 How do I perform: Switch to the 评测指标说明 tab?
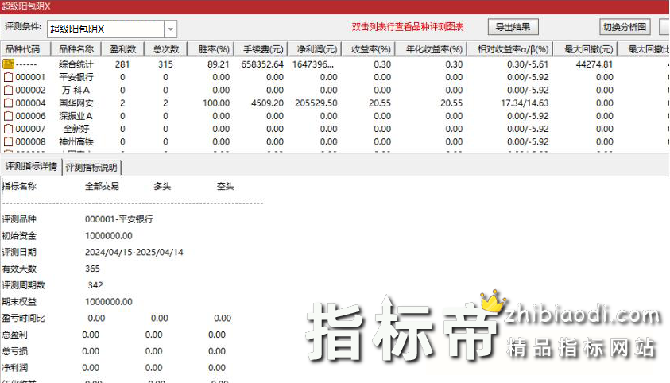pyautogui.click(x=91, y=168)
